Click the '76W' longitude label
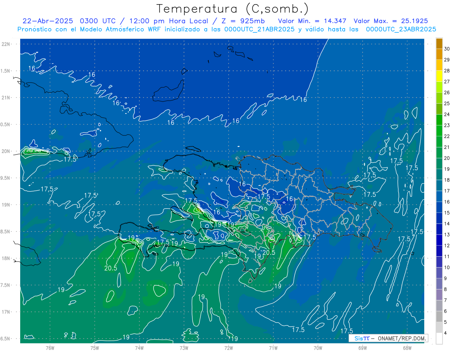The image size is (457, 353). (50, 348)
